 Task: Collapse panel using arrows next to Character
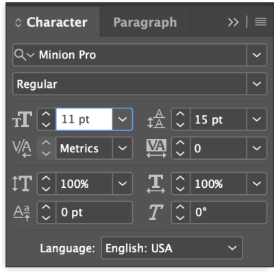(18, 23)
